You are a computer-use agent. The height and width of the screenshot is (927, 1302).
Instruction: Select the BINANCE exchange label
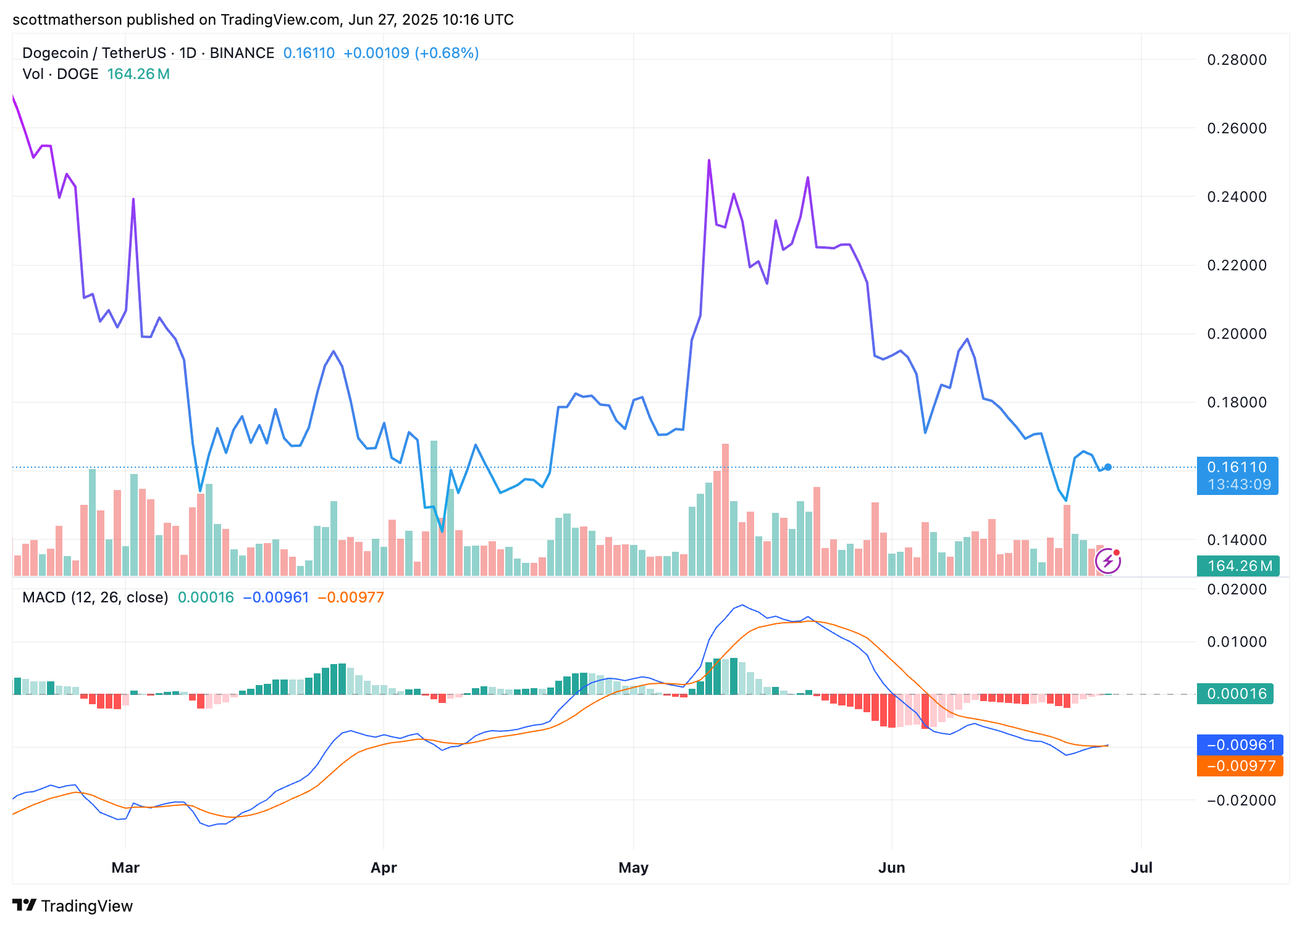(x=241, y=53)
